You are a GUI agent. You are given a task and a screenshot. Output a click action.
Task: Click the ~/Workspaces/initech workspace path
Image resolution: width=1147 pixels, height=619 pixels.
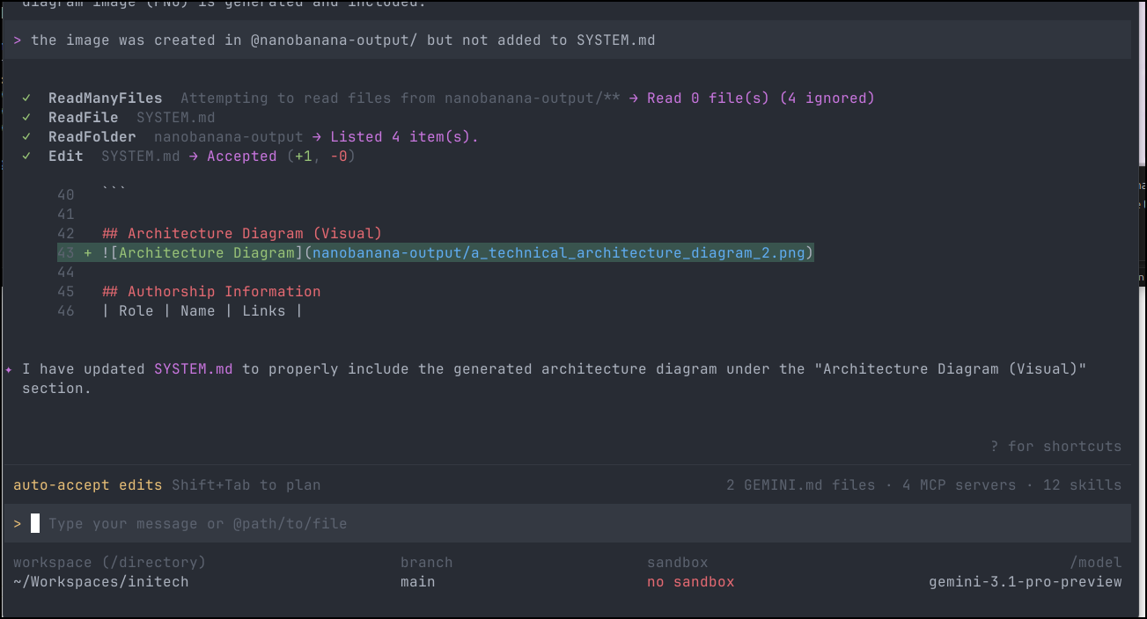pos(100,582)
